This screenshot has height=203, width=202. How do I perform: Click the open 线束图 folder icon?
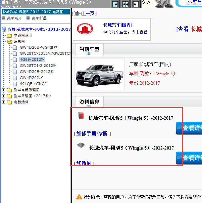coord(9,42)
